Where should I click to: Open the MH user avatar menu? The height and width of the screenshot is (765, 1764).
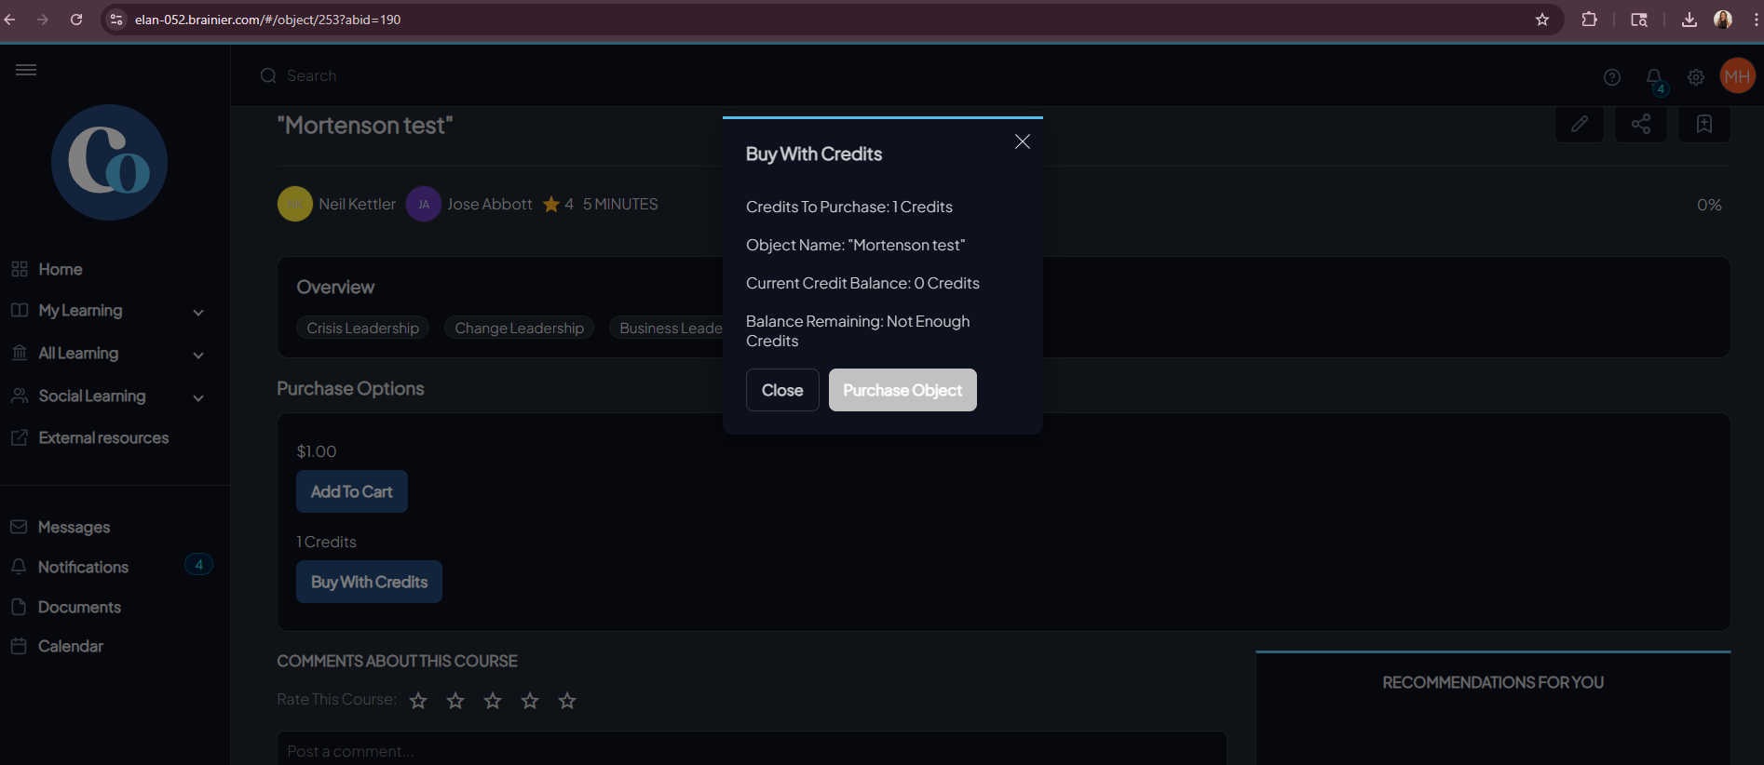click(x=1737, y=76)
